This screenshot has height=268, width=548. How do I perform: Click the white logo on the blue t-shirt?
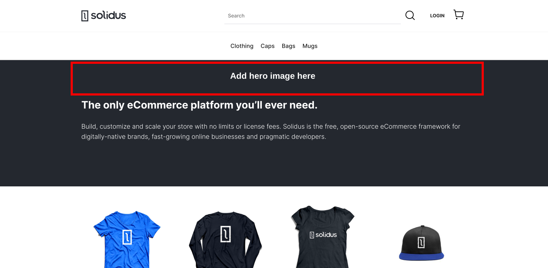(x=127, y=237)
